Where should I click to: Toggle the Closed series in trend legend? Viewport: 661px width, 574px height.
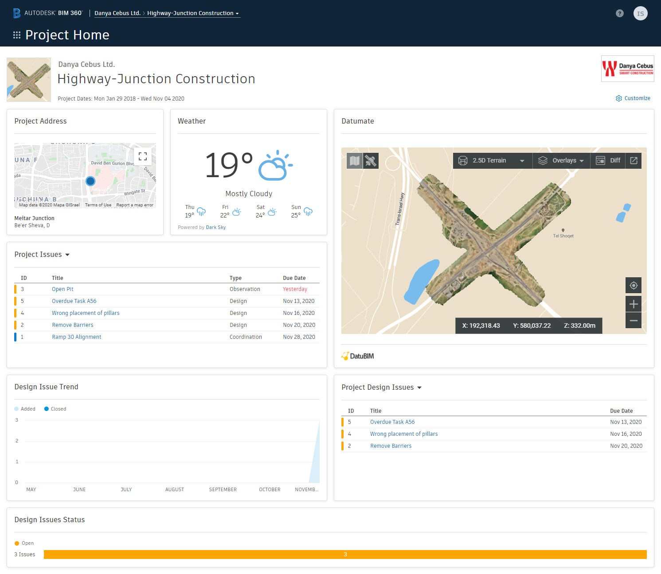tap(55, 409)
